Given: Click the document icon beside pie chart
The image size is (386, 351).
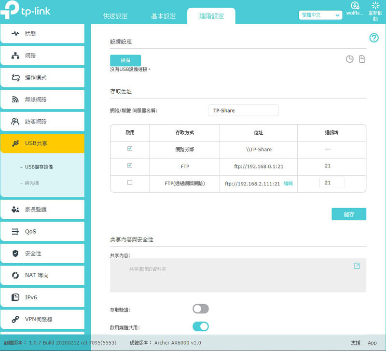Looking at the screenshot, I should click(x=362, y=59).
